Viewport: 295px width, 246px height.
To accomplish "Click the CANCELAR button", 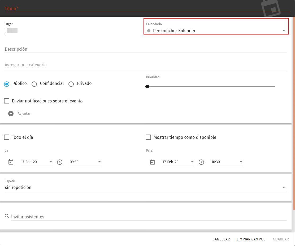I will [221, 239].
